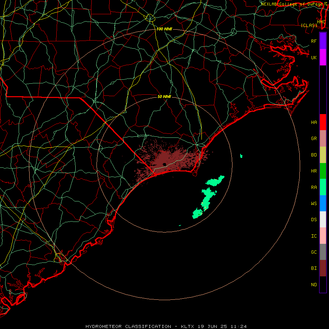Click the IC light pink legend swatch
This screenshot has height=329, width=329.
click(x=323, y=236)
